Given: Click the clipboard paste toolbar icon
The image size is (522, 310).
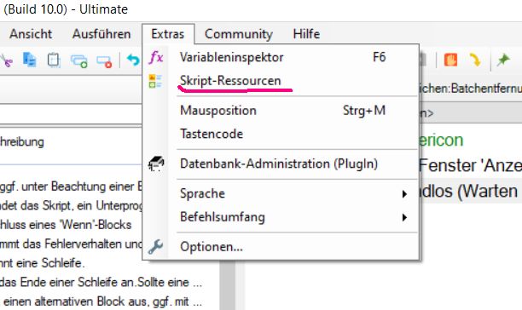Looking at the screenshot, I should (54, 60).
